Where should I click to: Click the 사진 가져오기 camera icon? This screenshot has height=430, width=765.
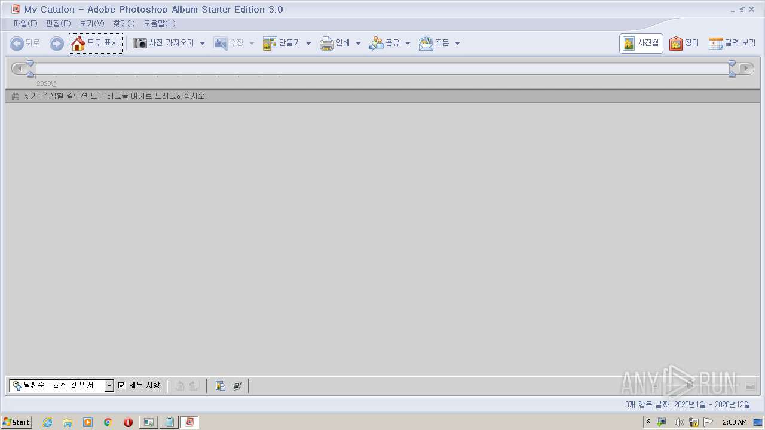(x=140, y=43)
